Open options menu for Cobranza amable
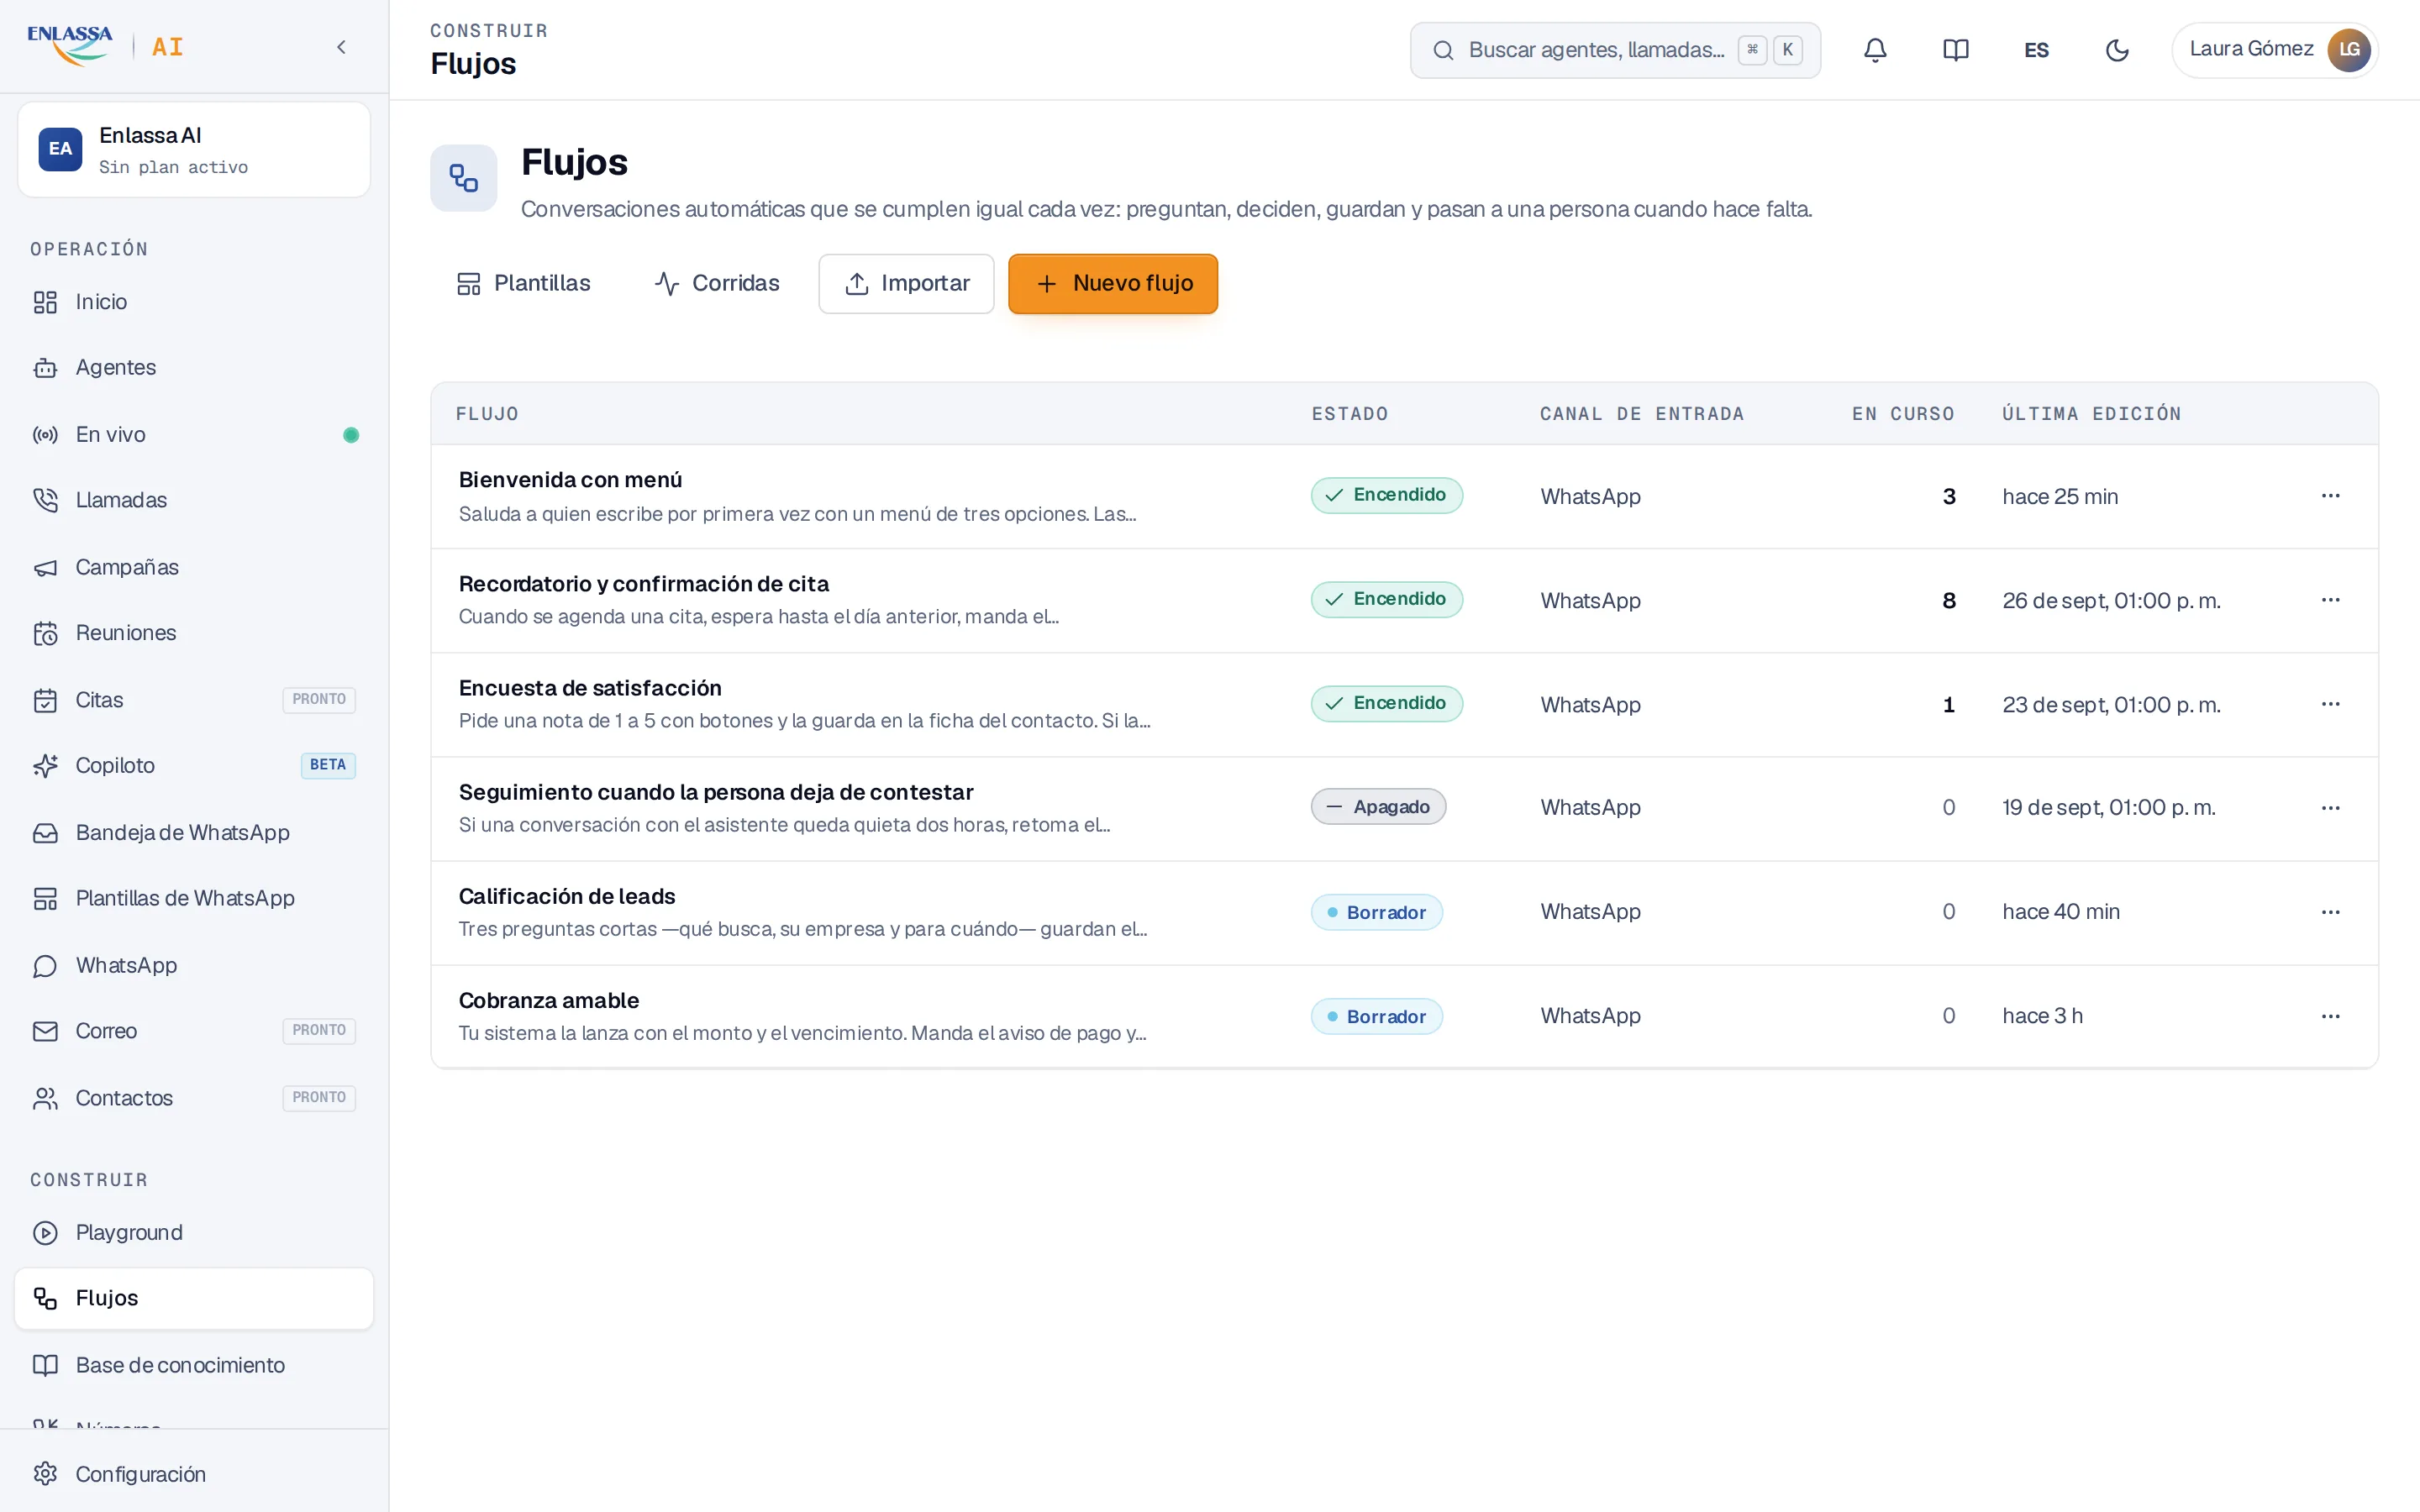The height and width of the screenshot is (1512, 2420). (x=2330, y=1016)
